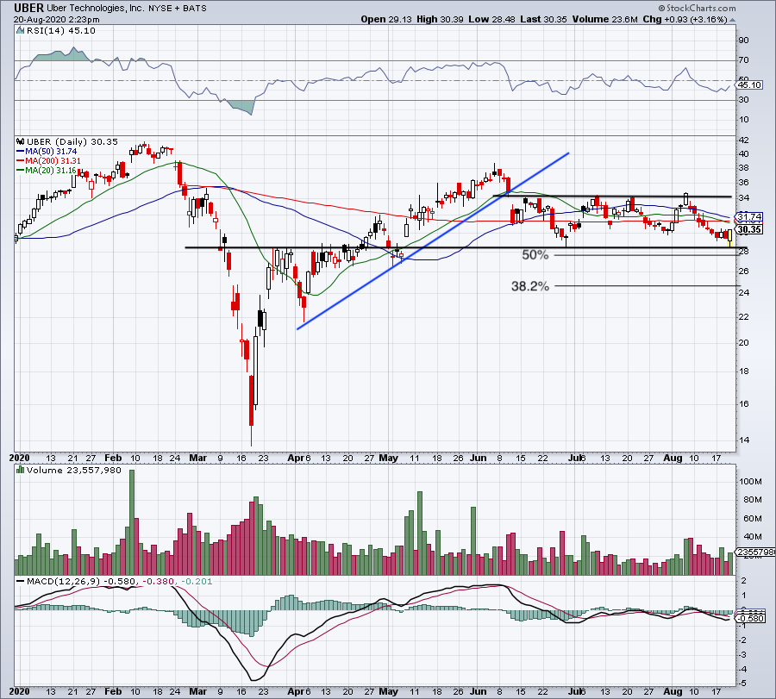Click the NYSE + BATS exchange label

[x=177, y=9]
